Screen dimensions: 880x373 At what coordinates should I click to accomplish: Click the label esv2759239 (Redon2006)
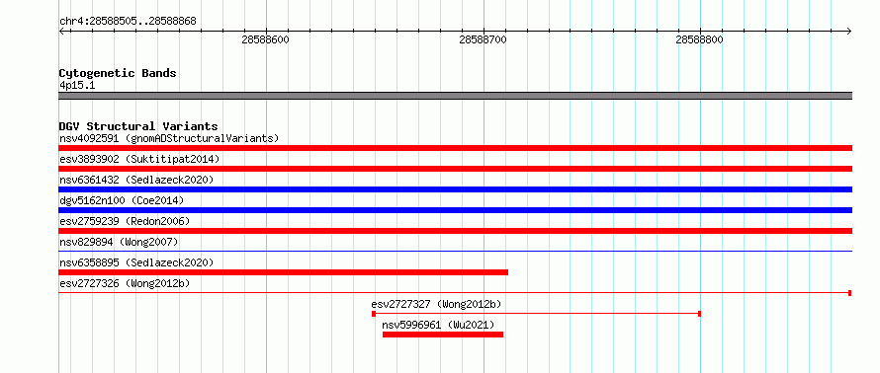click(x=125, y=221)
